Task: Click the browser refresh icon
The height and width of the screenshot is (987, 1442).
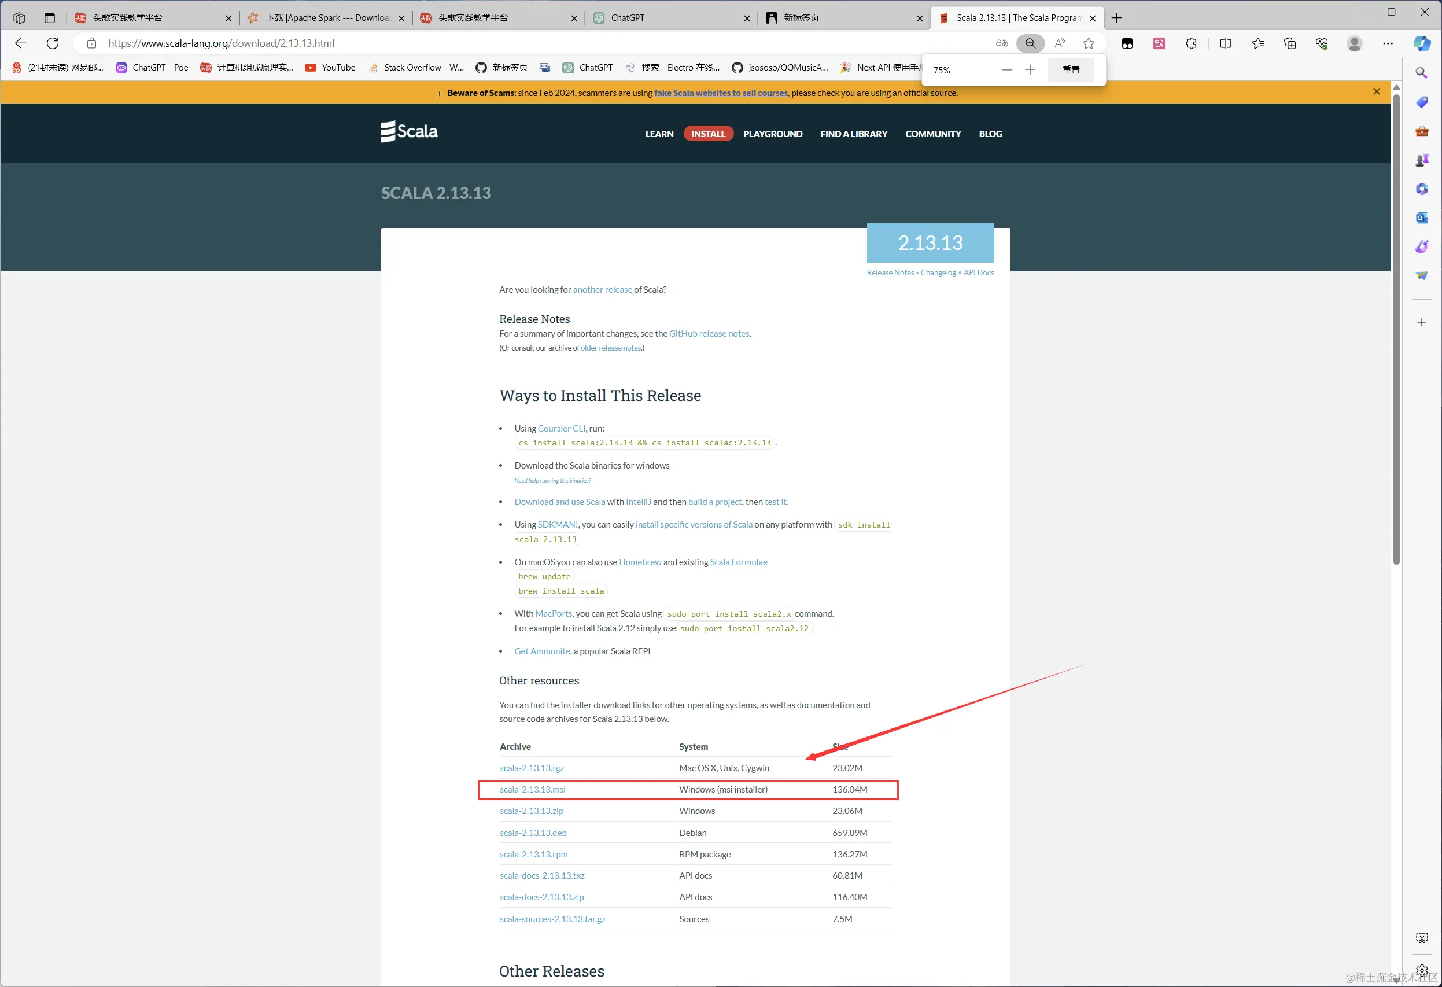Action: pyautogui.click(x=53, y=43)
